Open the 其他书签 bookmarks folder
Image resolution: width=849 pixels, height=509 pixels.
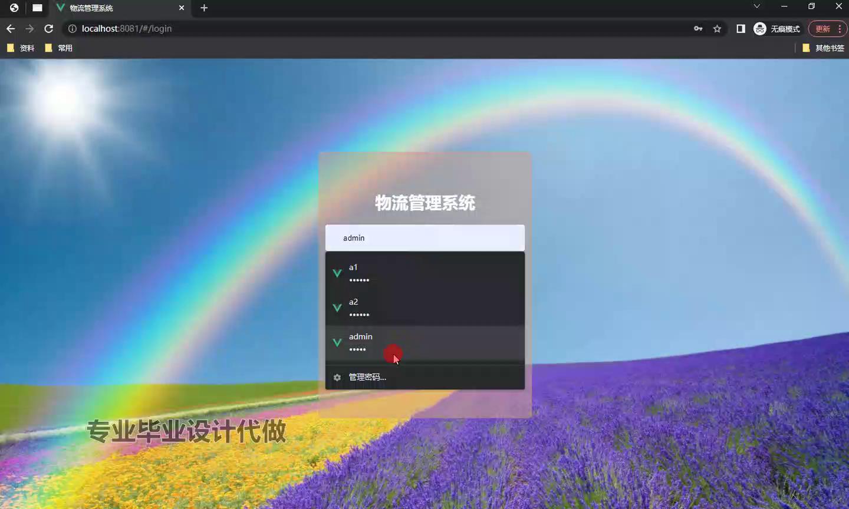(x=823, y=48)
